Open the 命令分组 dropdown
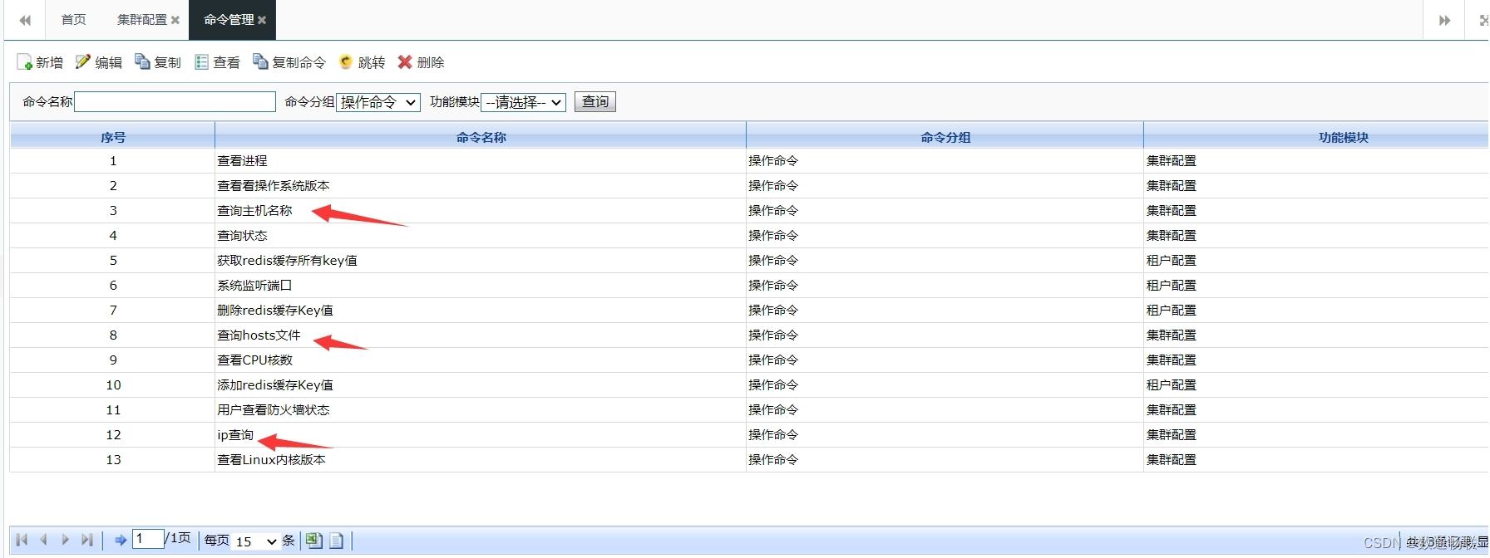 click(x=378, y=102)
